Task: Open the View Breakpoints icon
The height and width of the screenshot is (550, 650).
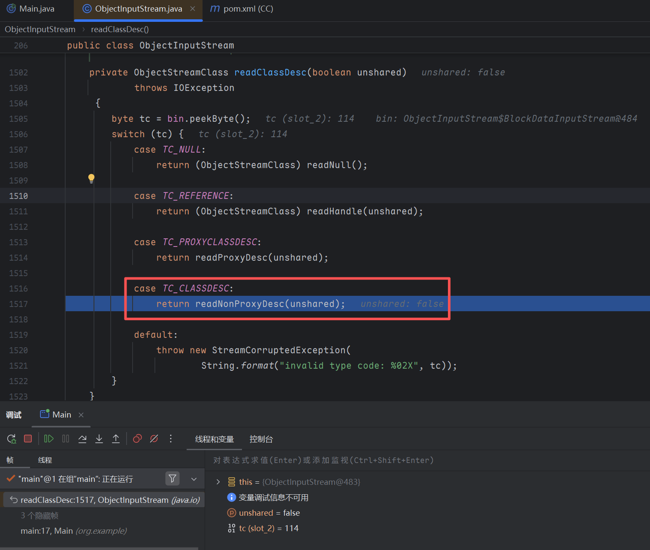Action: [137, 439]
